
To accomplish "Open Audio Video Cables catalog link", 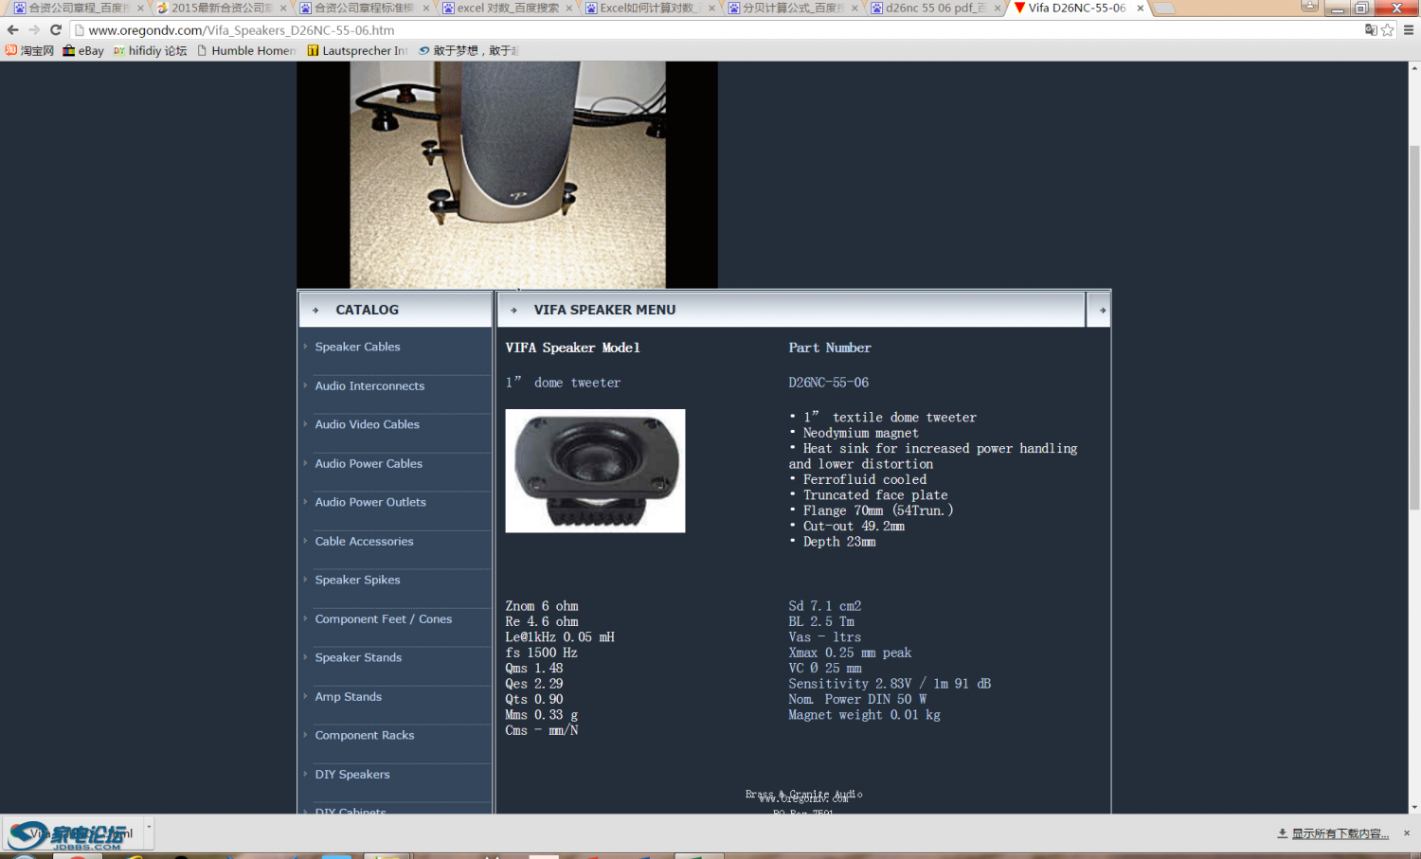I will 367,424.
